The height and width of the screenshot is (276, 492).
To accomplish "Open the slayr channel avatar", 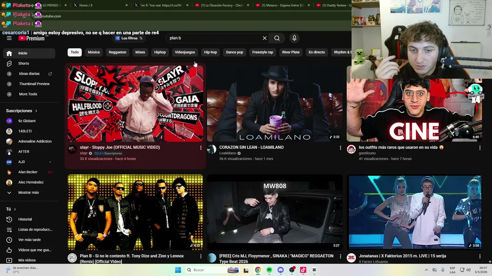I will point(72,149).
